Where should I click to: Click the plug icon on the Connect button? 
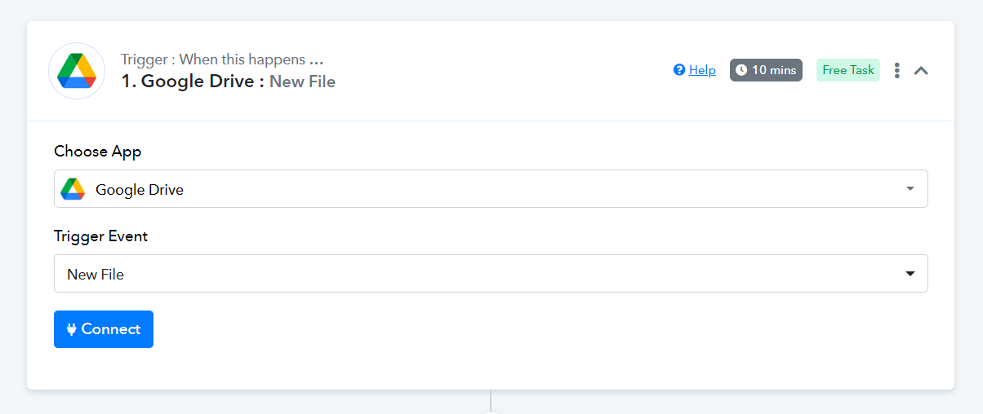click(72, 329)
